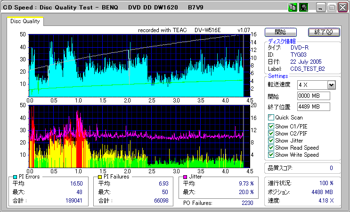Enable the Quick Scan checkbox
Image resolution: width=350 pixels, height=212 pixels.
(270, 118)
